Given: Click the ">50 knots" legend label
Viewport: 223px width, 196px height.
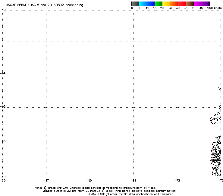Looking at the screenshot, I should [214, 8].
